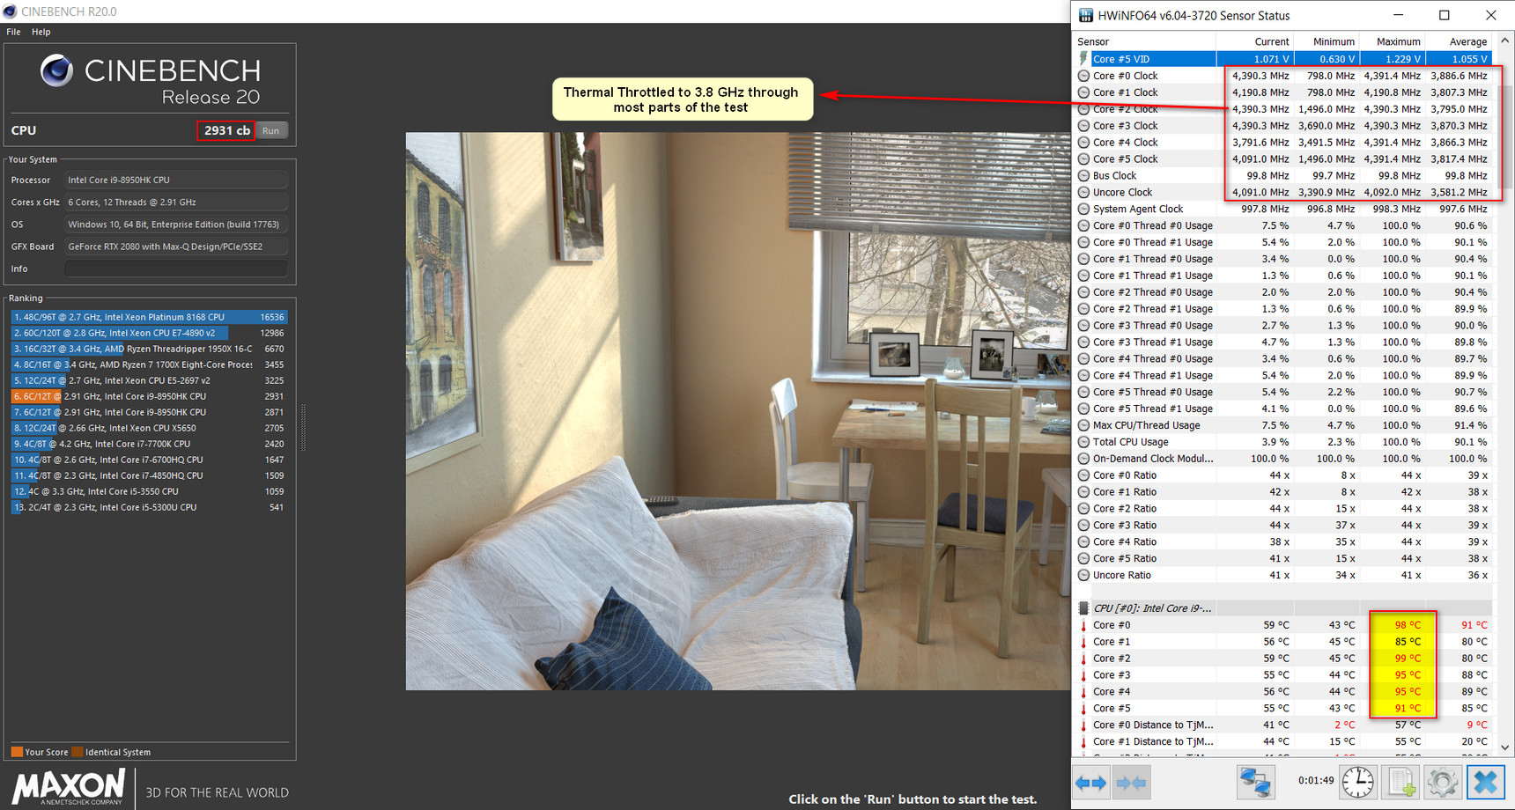Select ranking row 3 Ryzen Threadripper 1950X

pyautogui.click(x=149, y=349)
